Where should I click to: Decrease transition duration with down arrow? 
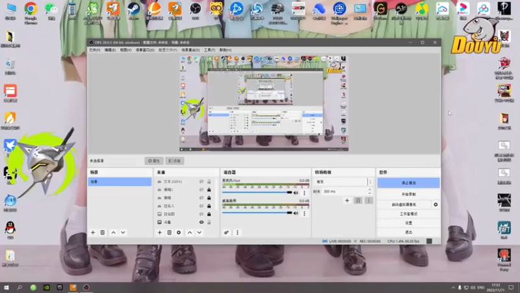[x=369, y=193]
